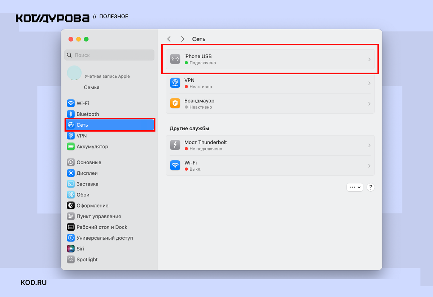Click the Мост Thunderbolt lightning icon
The height and width of the screenshot is (297, 433).
175,145
